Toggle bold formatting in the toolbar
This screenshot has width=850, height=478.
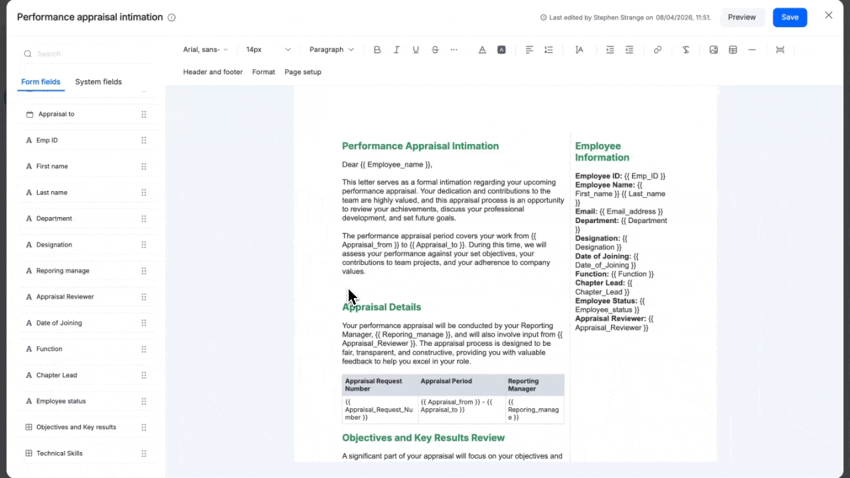pos(377,50)
